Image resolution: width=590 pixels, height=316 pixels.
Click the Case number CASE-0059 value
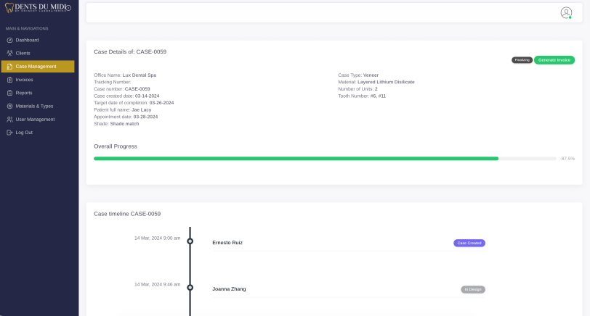click(137, 89)
